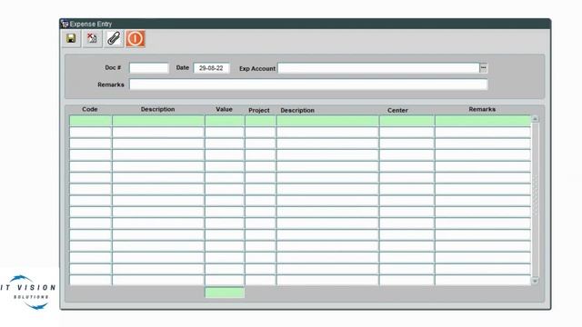Click the Code column header
Viewport: 582px width, 327px height.
[90, 109]
